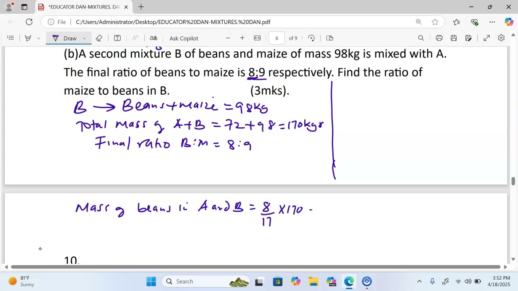This screenshot has width=518, height=291.
Task: Open pen menu tray icon
Action: (x=446, y=281)
